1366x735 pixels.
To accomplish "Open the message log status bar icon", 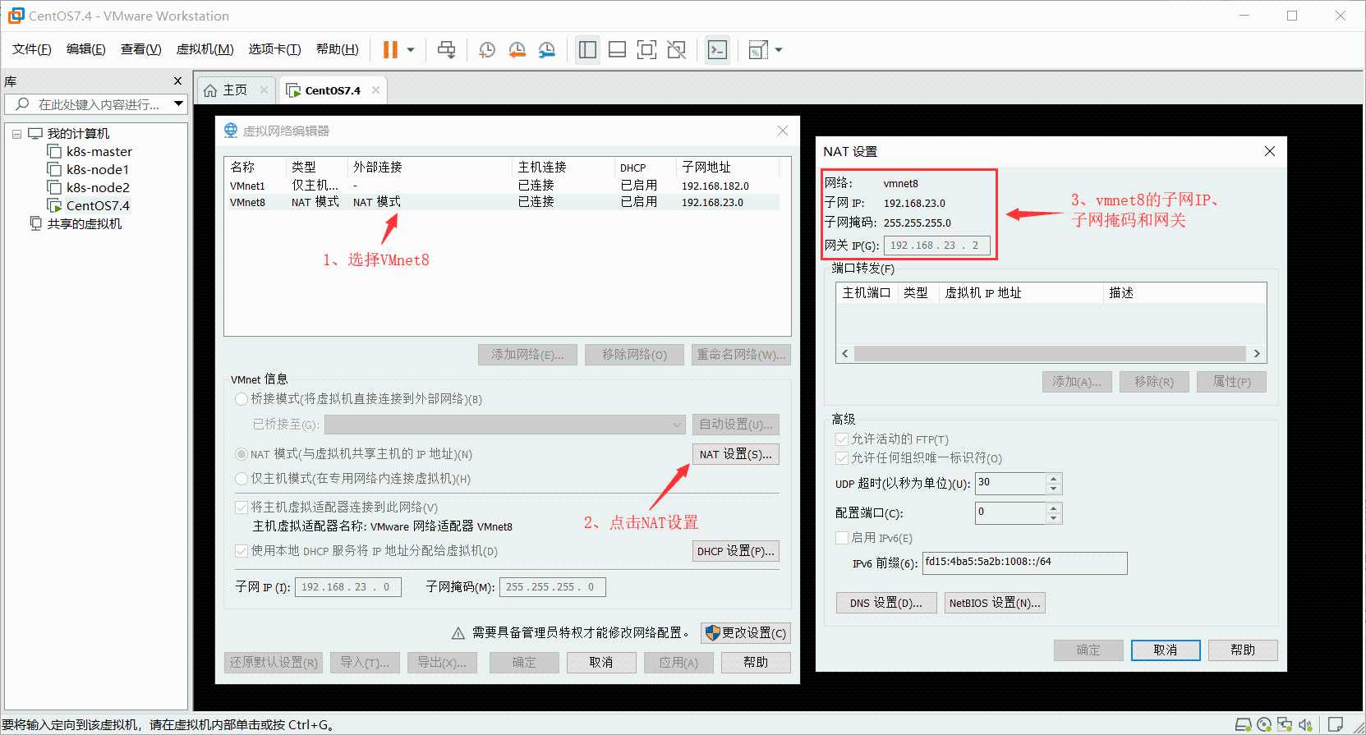I will (x=1336, y=724).
